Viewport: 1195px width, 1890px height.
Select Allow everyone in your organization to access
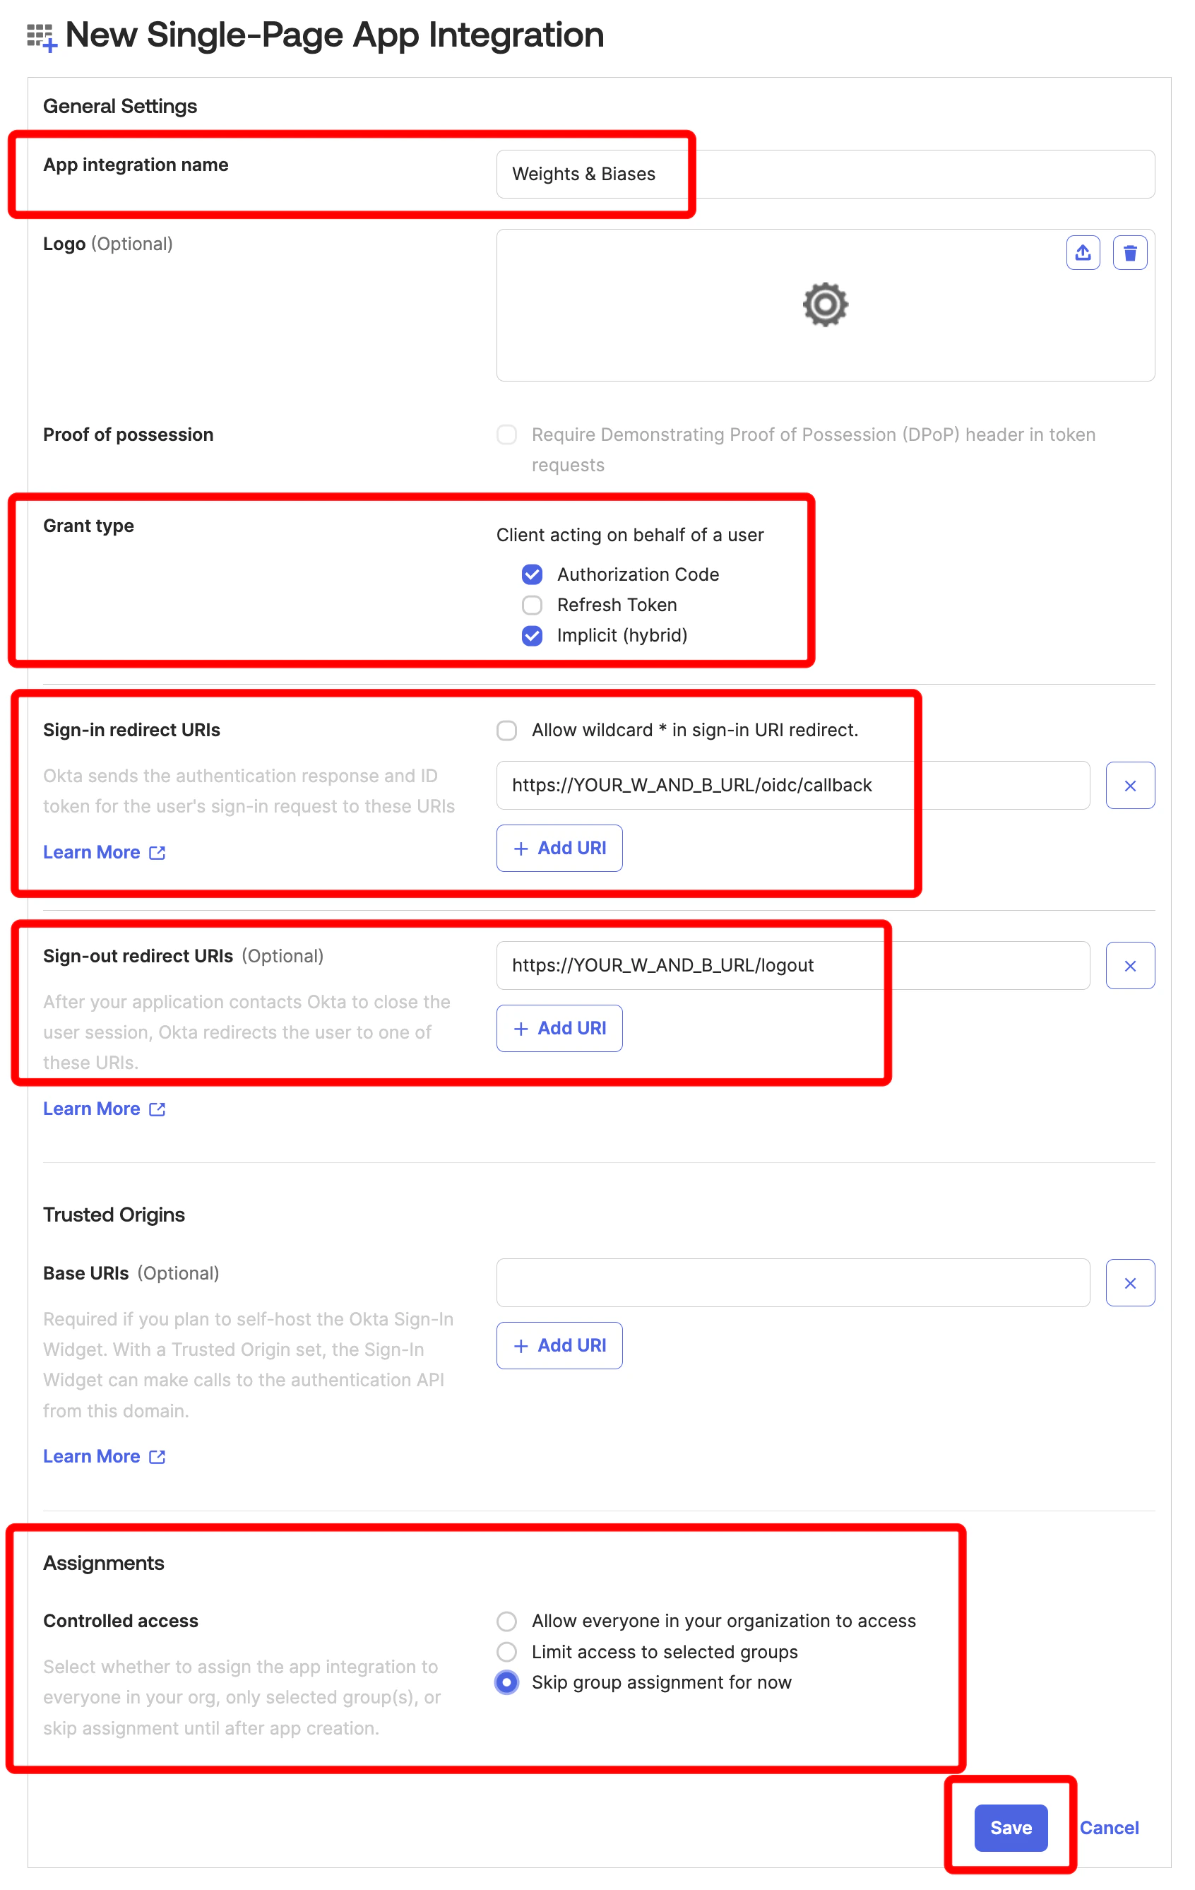coord(507,1621)
